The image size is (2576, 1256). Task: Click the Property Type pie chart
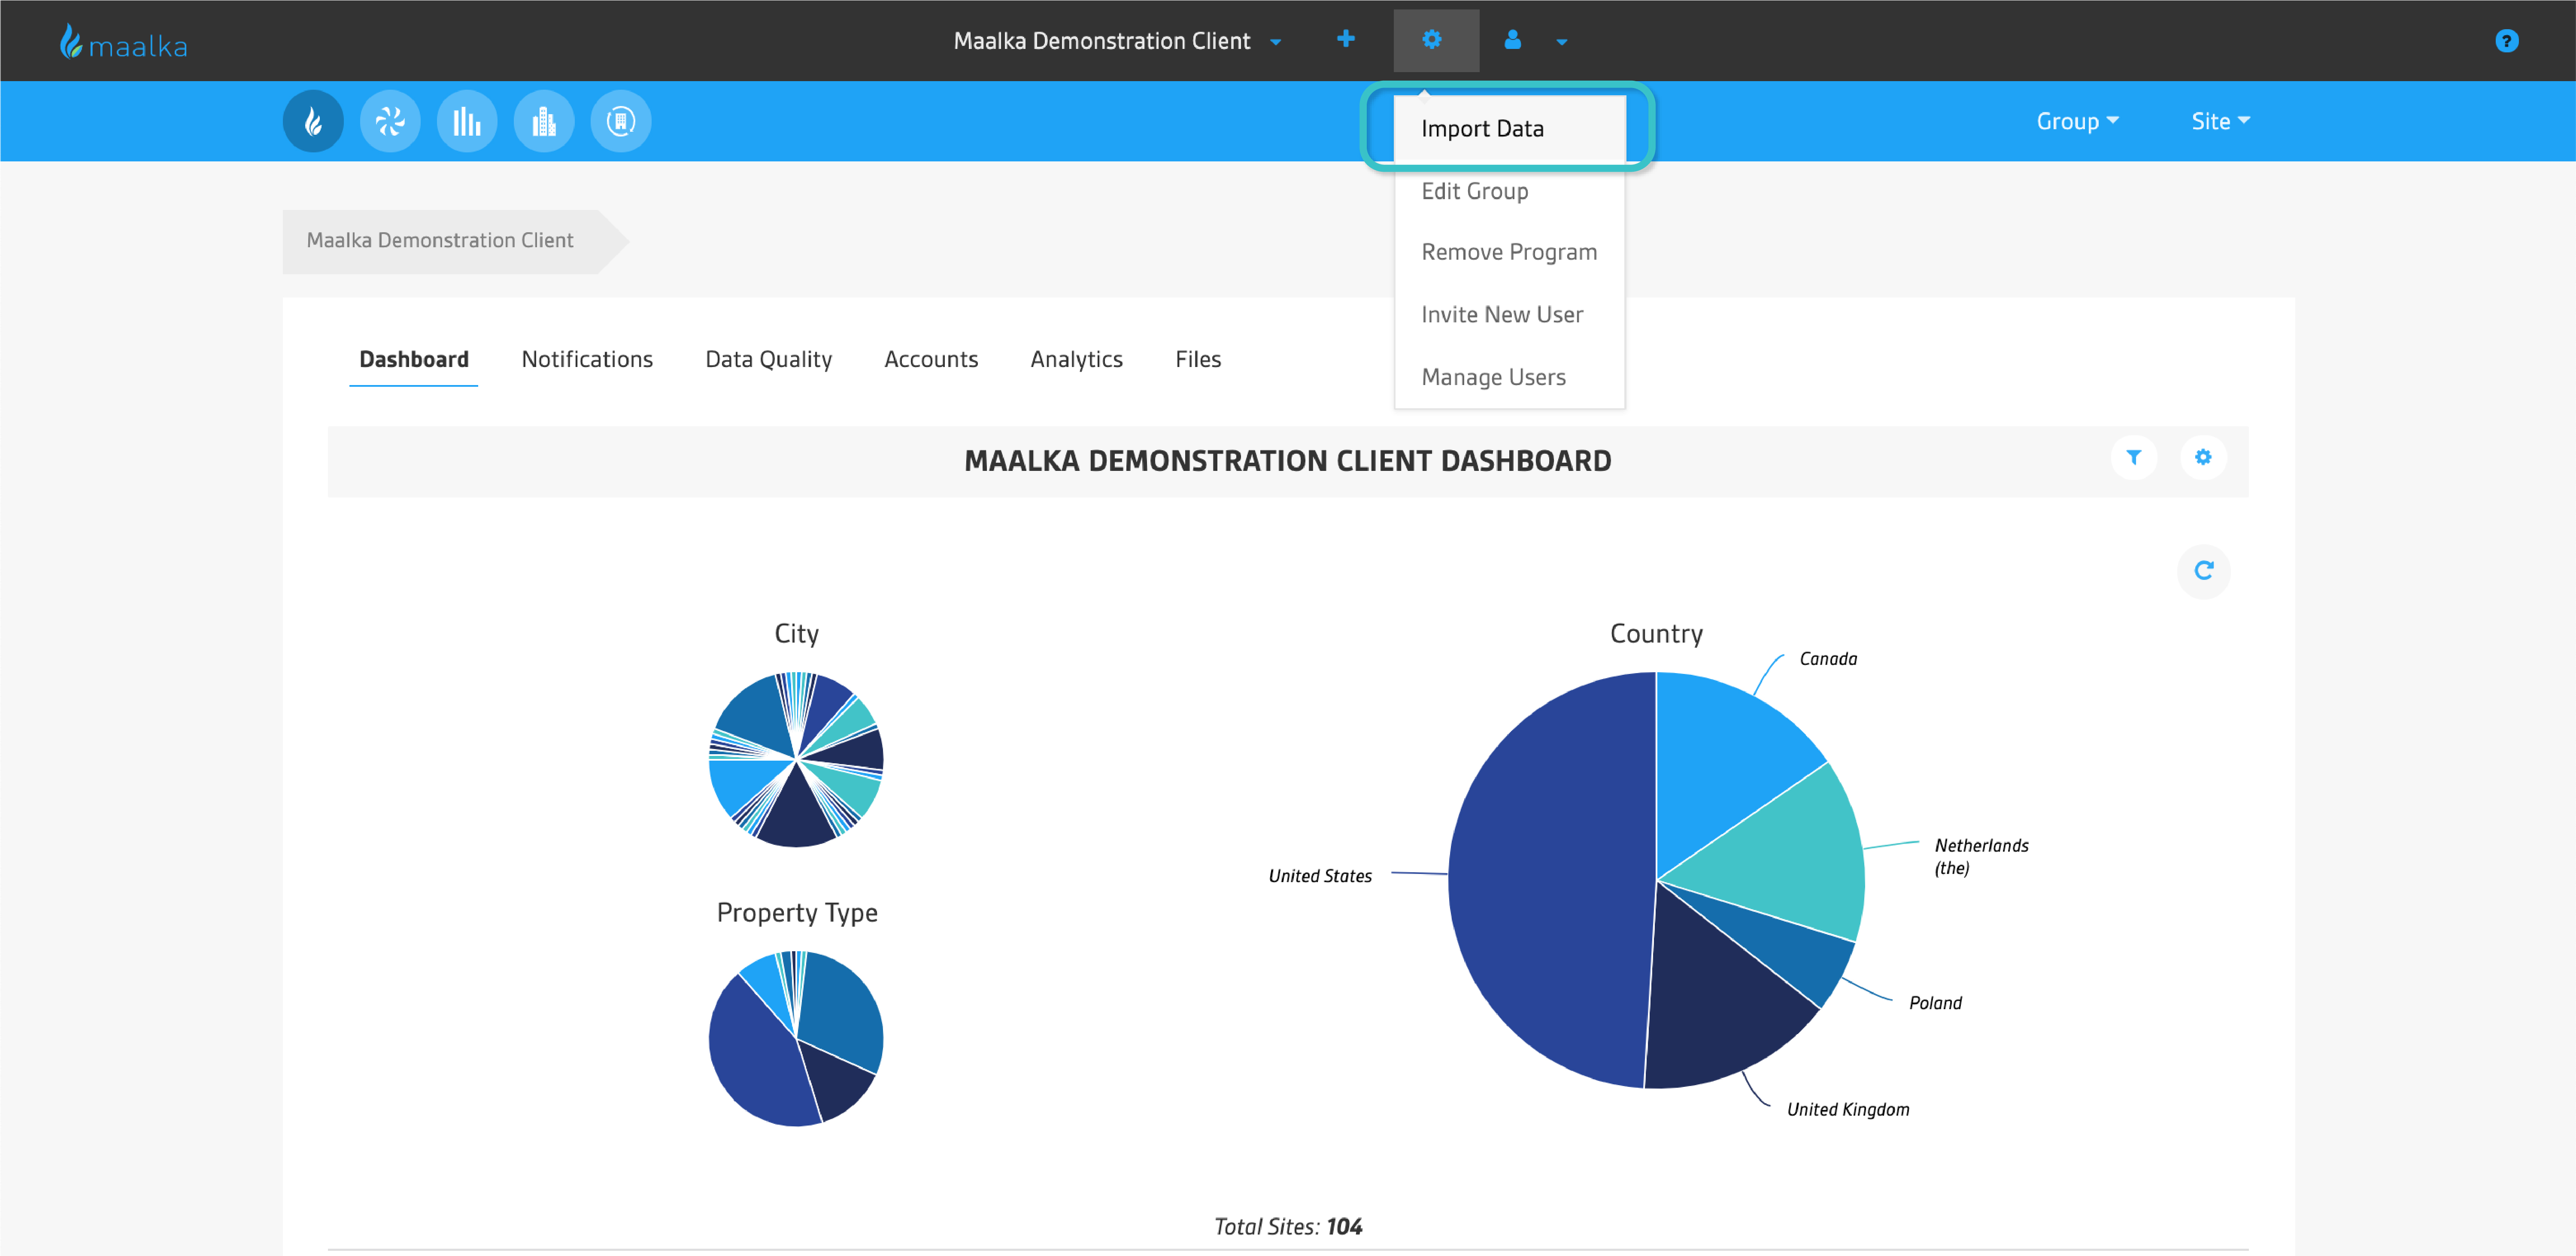tap(796, 1039)
